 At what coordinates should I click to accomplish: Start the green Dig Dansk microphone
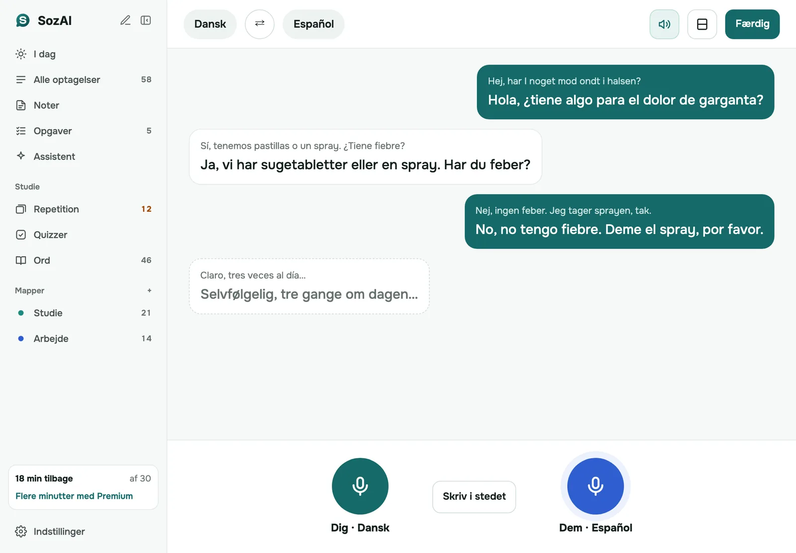pyautogui.click(x=360, y=486)
